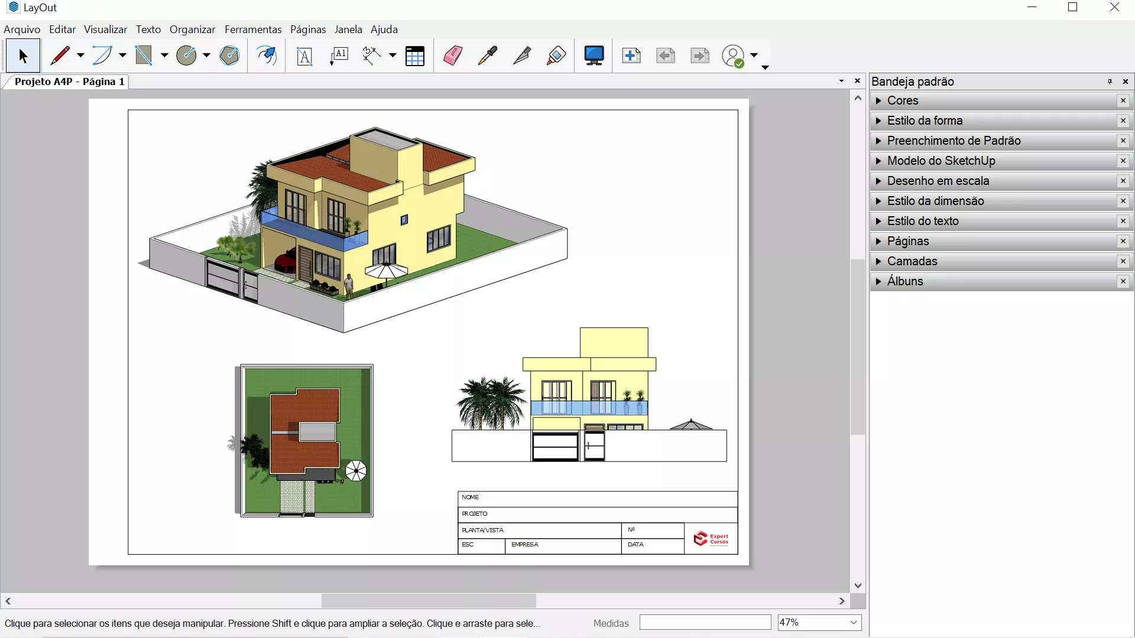
Task: Start presentation with monitor icon
Action: tap(594, 56)
